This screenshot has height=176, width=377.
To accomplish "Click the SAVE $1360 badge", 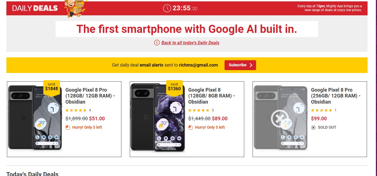I will pyautogui.click(x=174, y=87).
